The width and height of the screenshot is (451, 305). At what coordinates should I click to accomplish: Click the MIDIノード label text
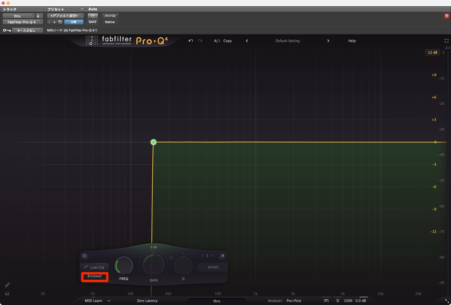pos(72,30)
